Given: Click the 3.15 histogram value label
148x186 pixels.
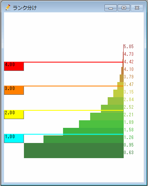Looking at the screenshot, I should 128,92.
